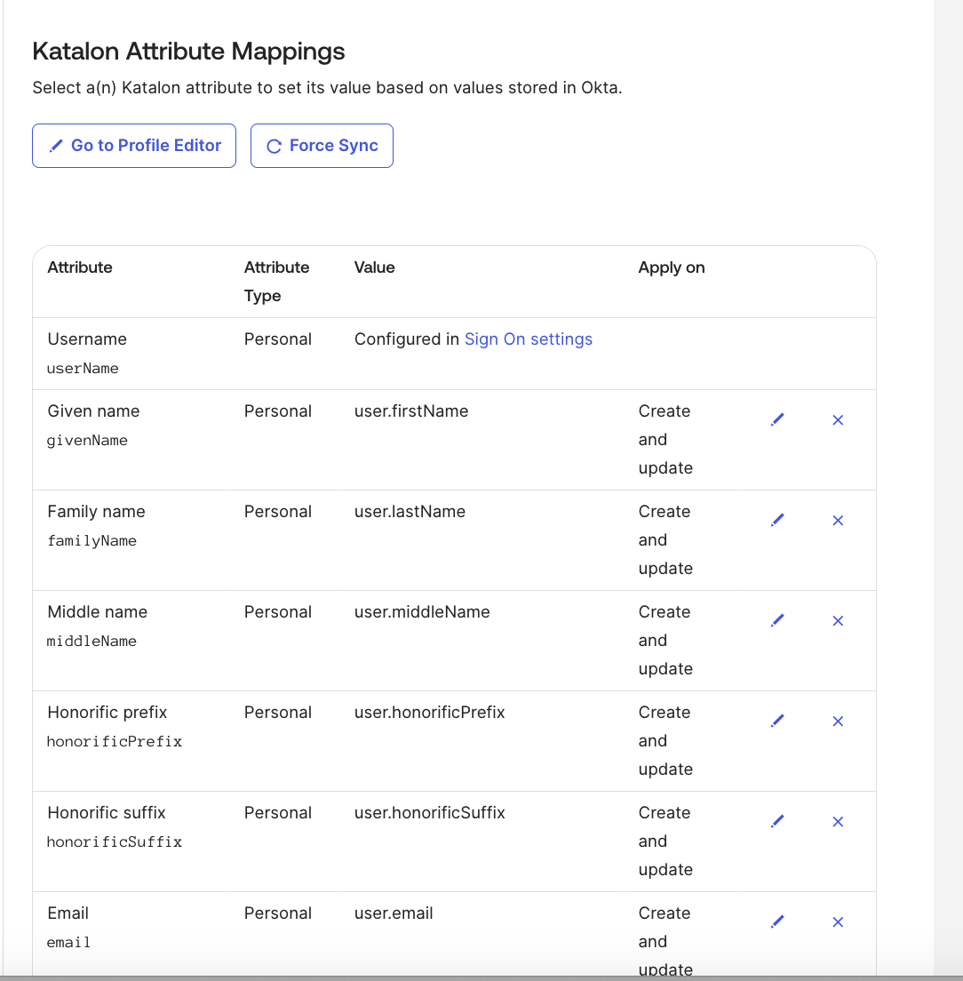Select the user.middleName value
Viewport: 963px width, 981px height.
click(422, 612)
